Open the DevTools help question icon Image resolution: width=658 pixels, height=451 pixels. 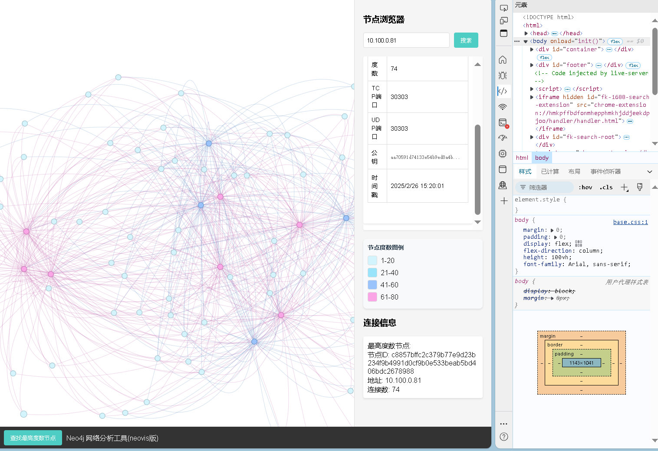click(503, 437)
